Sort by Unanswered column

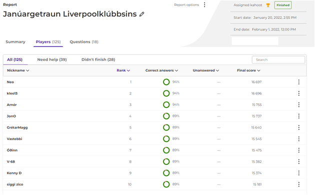206,70
